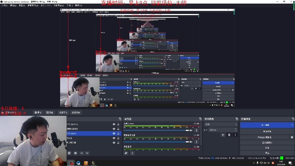Mute the 麦克风/Aux speaker icon
The height and width of the screenshot is (166, 295).
pos(191,130)
